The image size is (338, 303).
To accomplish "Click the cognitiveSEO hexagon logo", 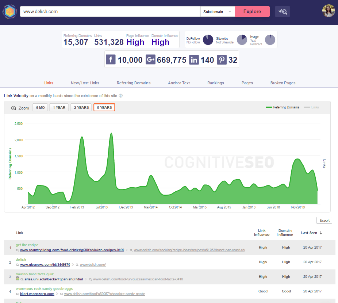I will 9,11.
